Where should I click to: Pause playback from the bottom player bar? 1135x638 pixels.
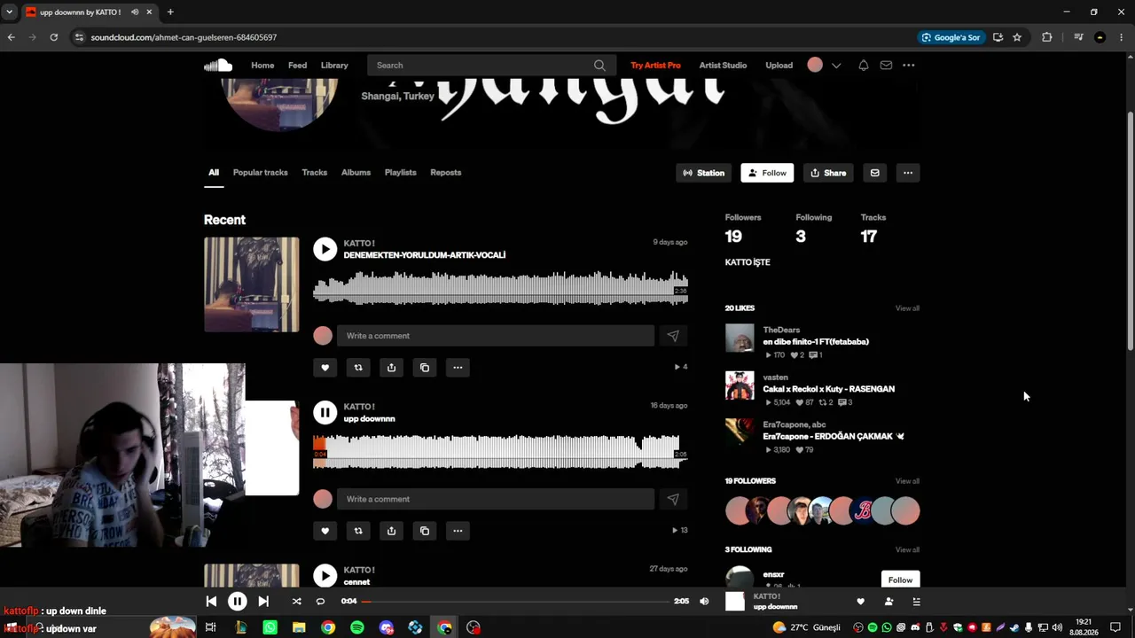pyautogui.click(x=237, y=602)
